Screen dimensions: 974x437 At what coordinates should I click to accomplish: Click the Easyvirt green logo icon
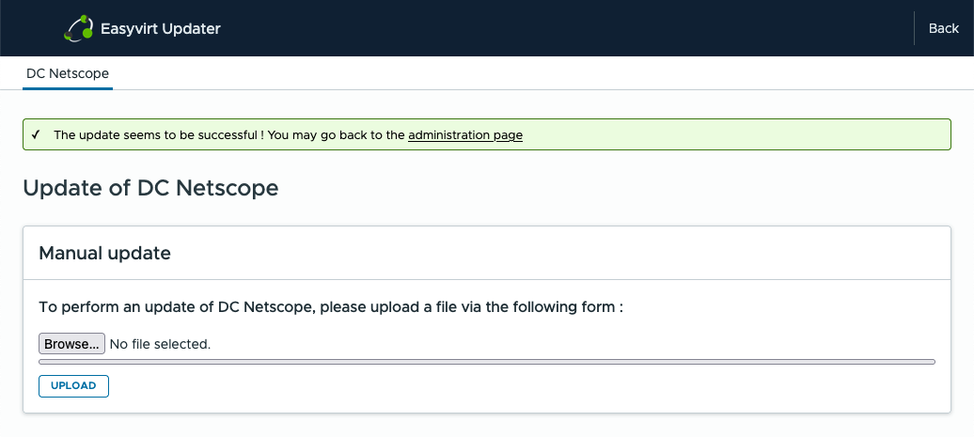[x=78, y=28]
